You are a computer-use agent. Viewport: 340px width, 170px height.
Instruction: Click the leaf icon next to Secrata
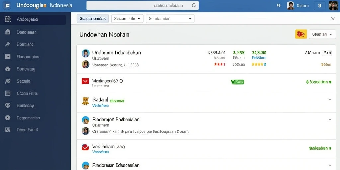pyautogui.click(x=8, y=81)
